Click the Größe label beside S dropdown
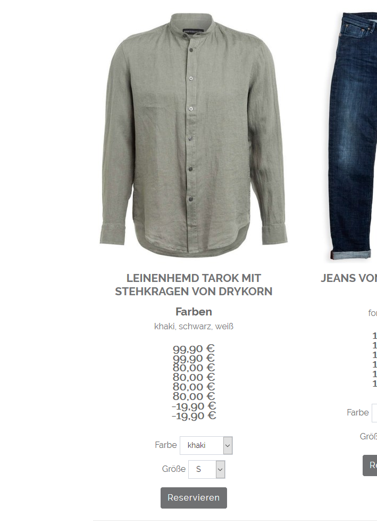377x524 pixels. point(174,469)
